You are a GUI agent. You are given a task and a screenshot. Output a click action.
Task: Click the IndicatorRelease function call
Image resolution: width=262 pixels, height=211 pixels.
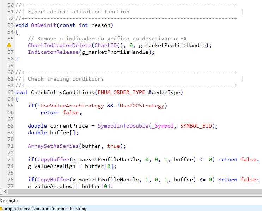point(53,52)
